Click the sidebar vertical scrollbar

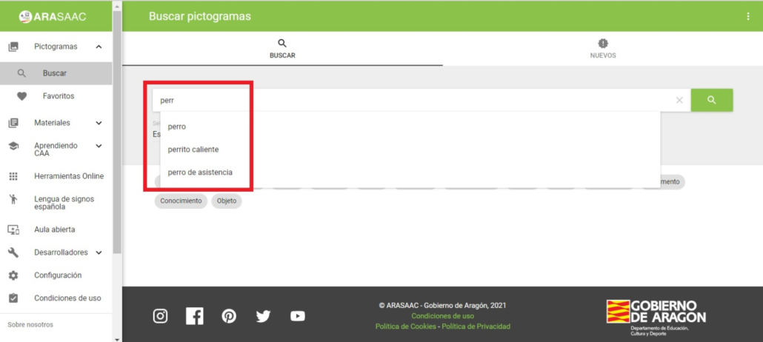pos(117,131)
